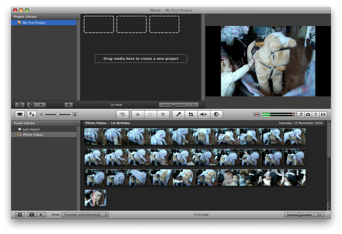Adjust the thumbnail size slider
Screen dimensions: 342x234
tap(58, 115)
